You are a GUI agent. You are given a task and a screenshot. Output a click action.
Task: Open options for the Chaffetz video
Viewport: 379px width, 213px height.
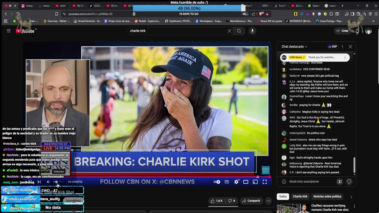click(x=354, y=206)
